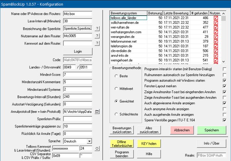Focus the CSV Separator field 0x09
Viewport: 231px width, 161px height.
click(x=65, y=156)
